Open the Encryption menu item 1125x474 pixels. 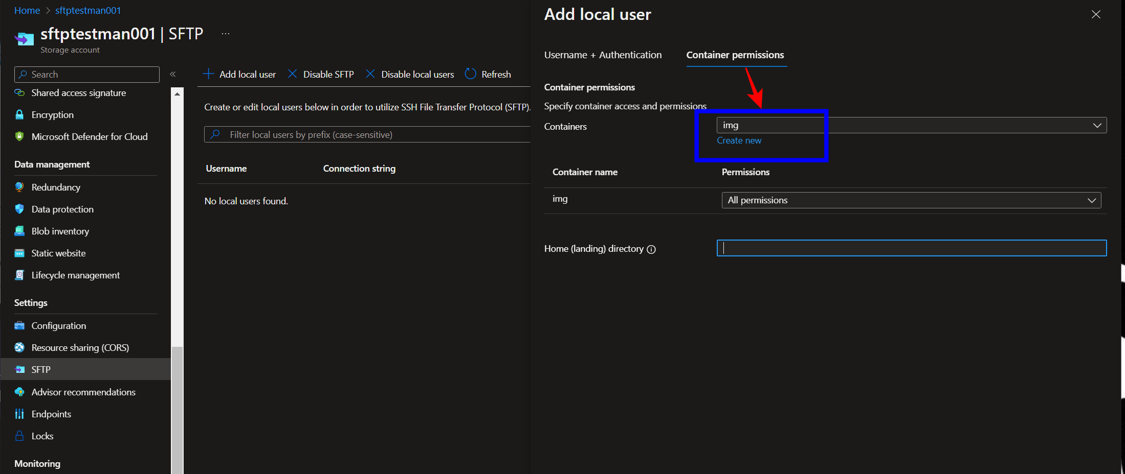point(53,114)
